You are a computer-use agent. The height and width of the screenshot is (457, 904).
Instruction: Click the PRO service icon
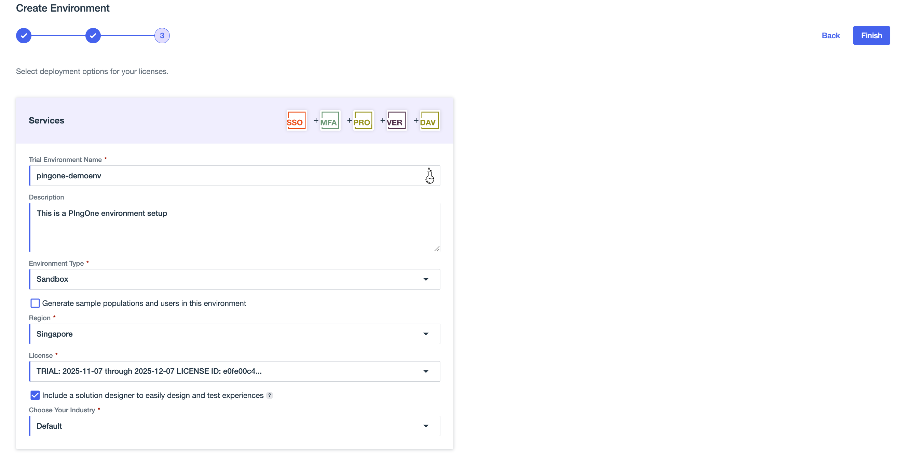363,121
